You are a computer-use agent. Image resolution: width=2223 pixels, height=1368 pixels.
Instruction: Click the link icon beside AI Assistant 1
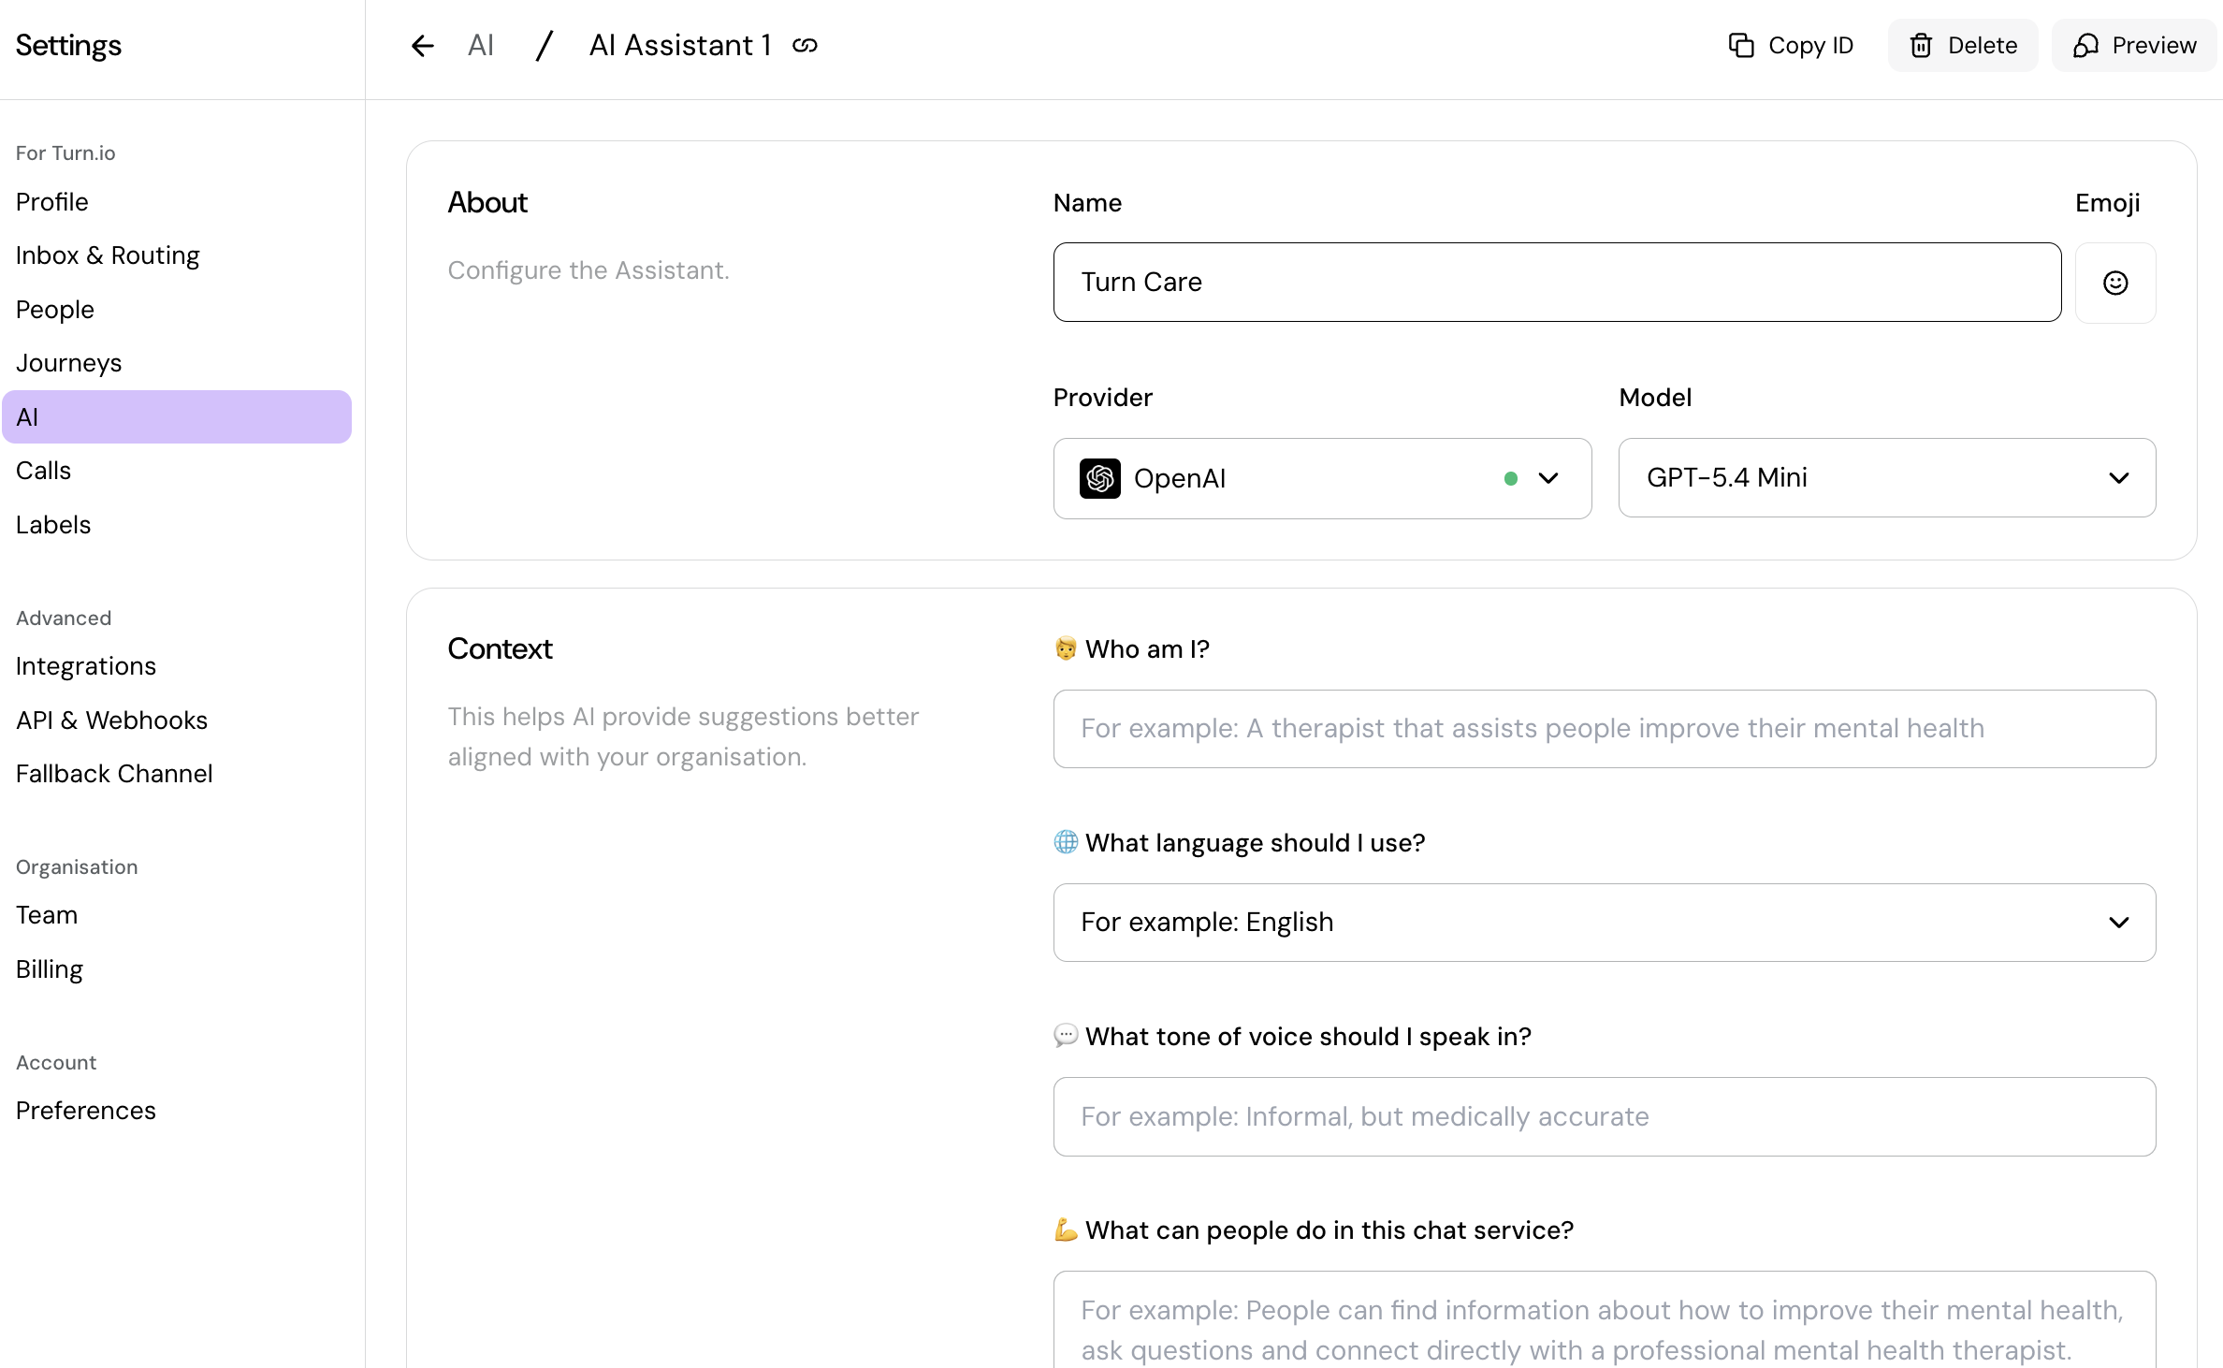point(805,45)
